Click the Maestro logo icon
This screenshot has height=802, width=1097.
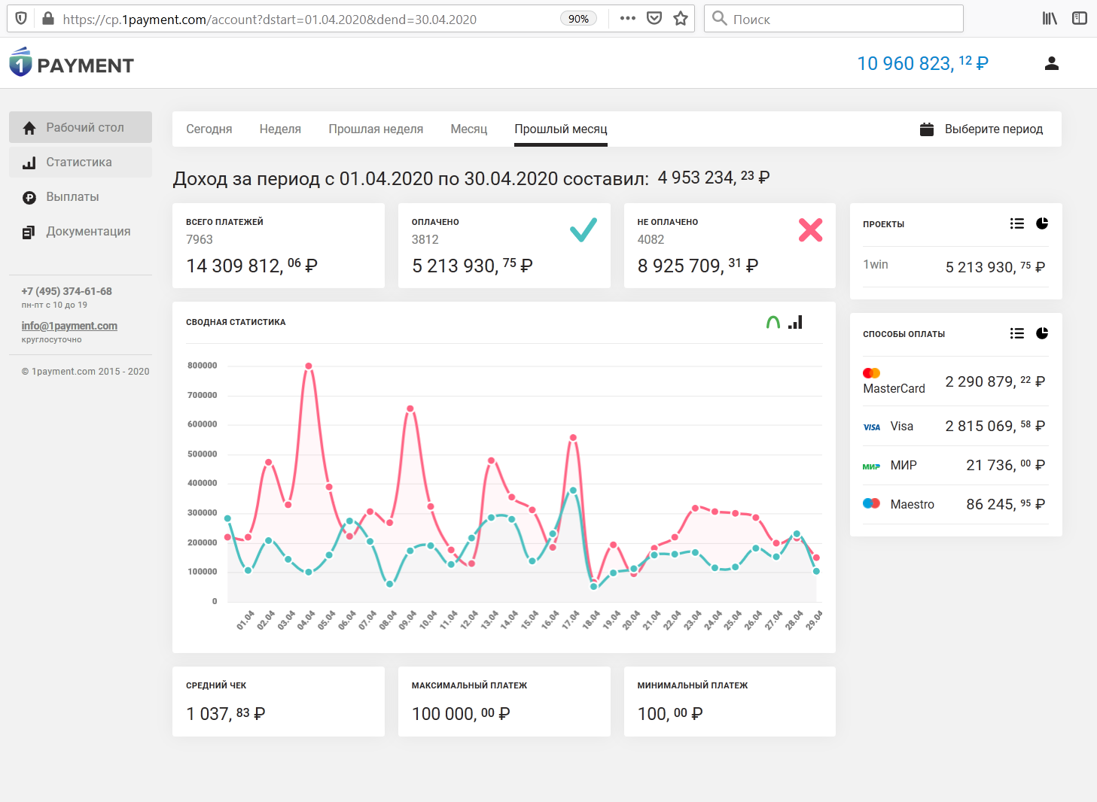tap(872, 503)
